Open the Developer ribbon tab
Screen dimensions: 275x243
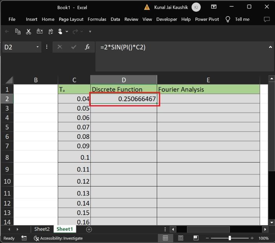[167, 19]
